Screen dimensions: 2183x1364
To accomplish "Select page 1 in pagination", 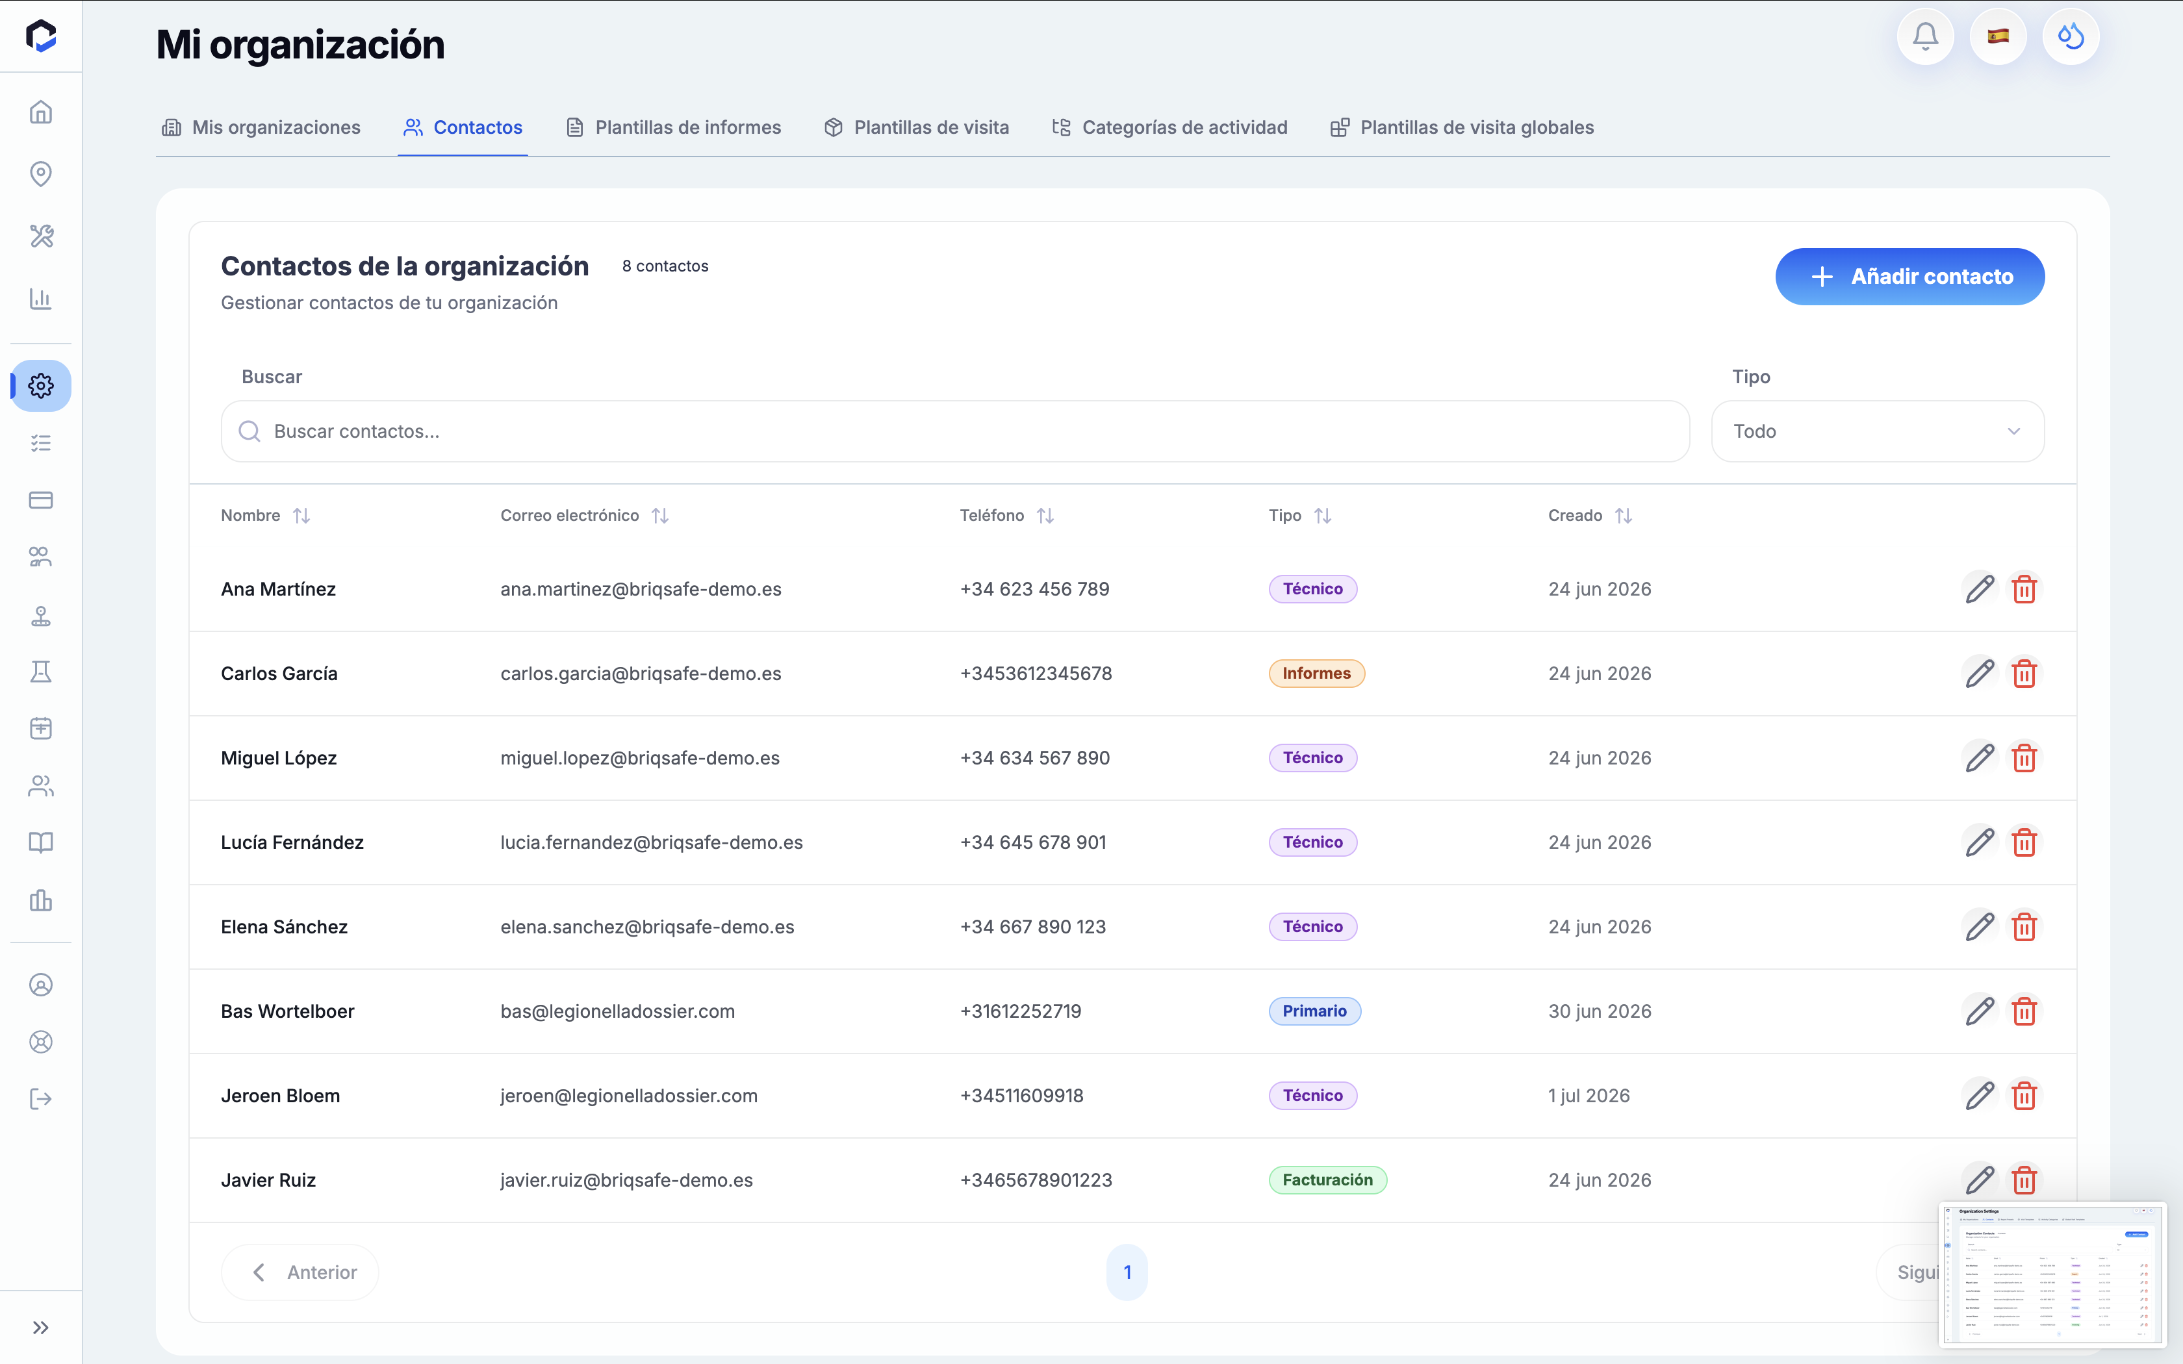I will (1127, 1272).
